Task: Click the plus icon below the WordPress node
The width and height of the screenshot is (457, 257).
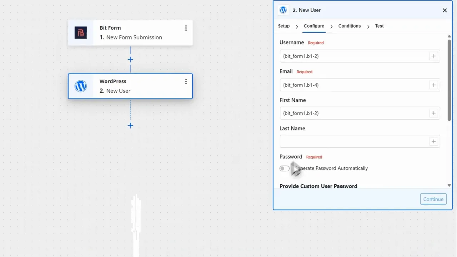Action: [x=130, y=126]
